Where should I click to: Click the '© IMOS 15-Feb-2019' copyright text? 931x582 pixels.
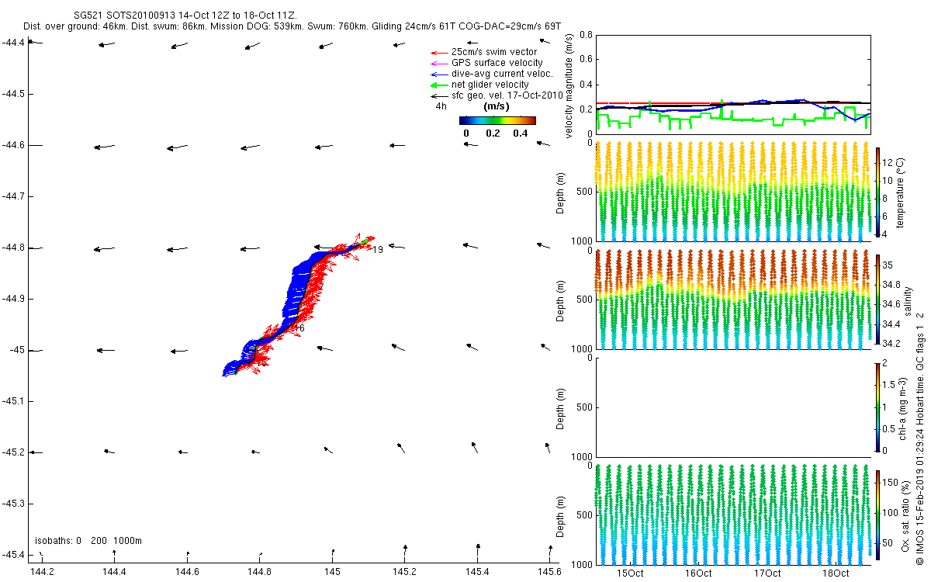[x=919, y=520]
